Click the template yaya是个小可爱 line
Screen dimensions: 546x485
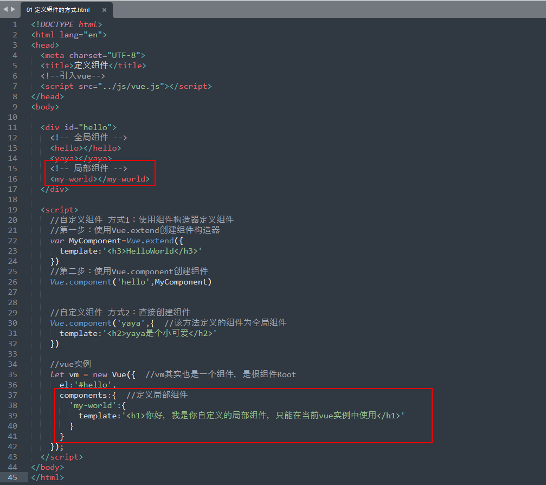pos(138,333)
